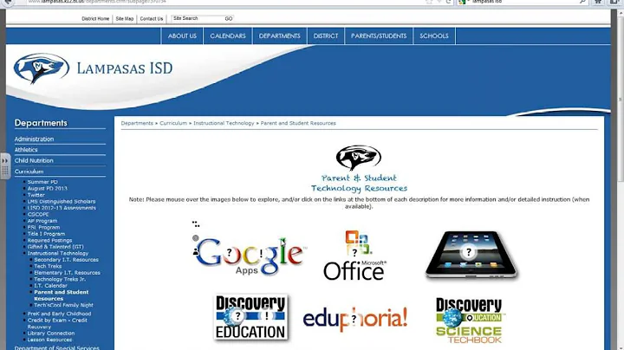This screenshot has height=350, width=624.
Task: Open the August PD 2013 link
Action: [x=48, y=189]
